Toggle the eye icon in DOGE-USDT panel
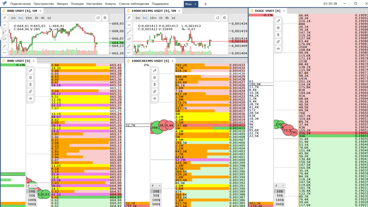The width and height of the screenshot is (368, 207). [278, 49]
